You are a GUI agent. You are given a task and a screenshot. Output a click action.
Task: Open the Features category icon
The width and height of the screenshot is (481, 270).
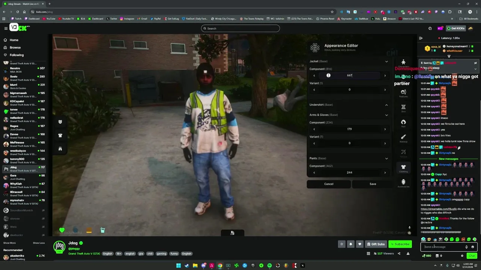[403, 93]
